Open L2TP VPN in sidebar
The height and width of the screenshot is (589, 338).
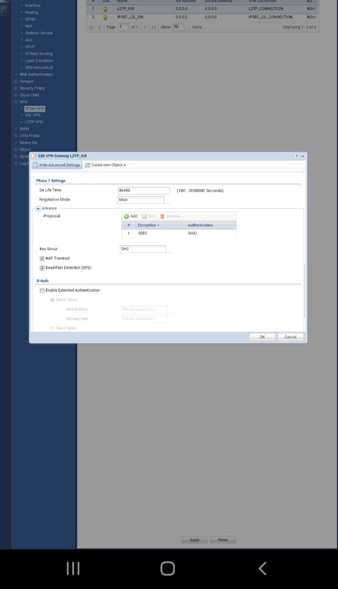pyautogui.click(x=34, y=122)
